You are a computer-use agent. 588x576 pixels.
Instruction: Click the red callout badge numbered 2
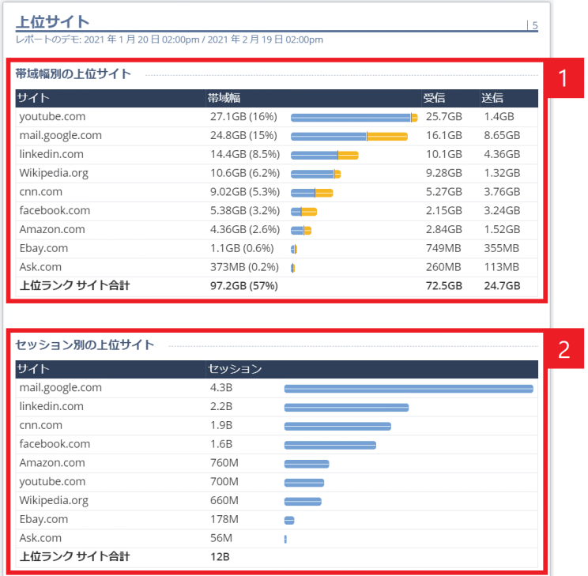[x=563, y=349]
